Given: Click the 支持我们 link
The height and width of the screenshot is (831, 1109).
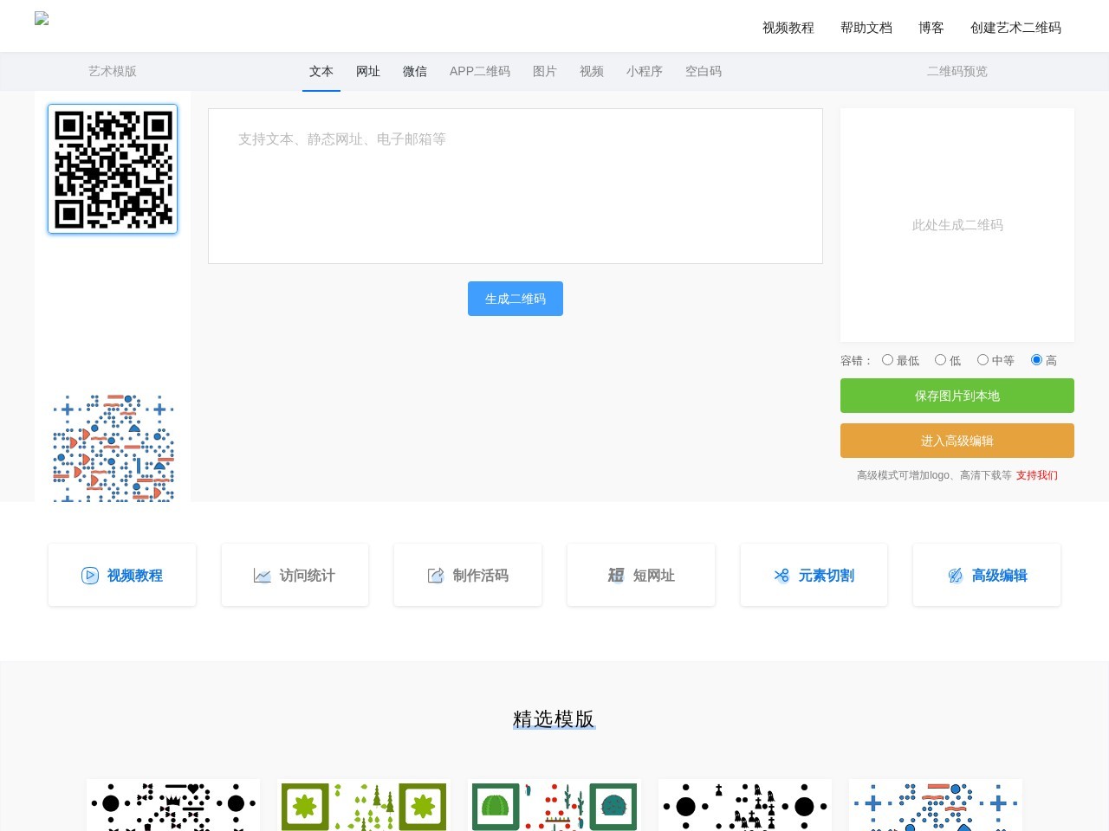Looking at the screenshot, I should 1036,475.
